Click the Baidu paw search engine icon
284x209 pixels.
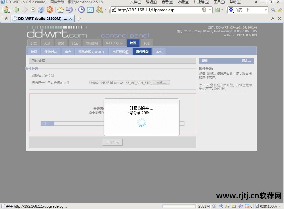231,10
